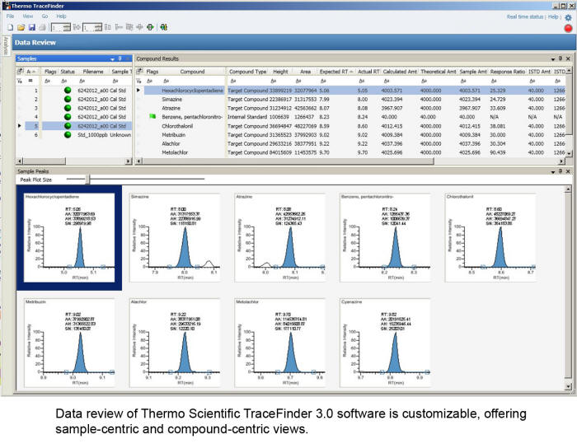Open file via yellow folder toolbar icon
The image size is (577, 448).
21,27
